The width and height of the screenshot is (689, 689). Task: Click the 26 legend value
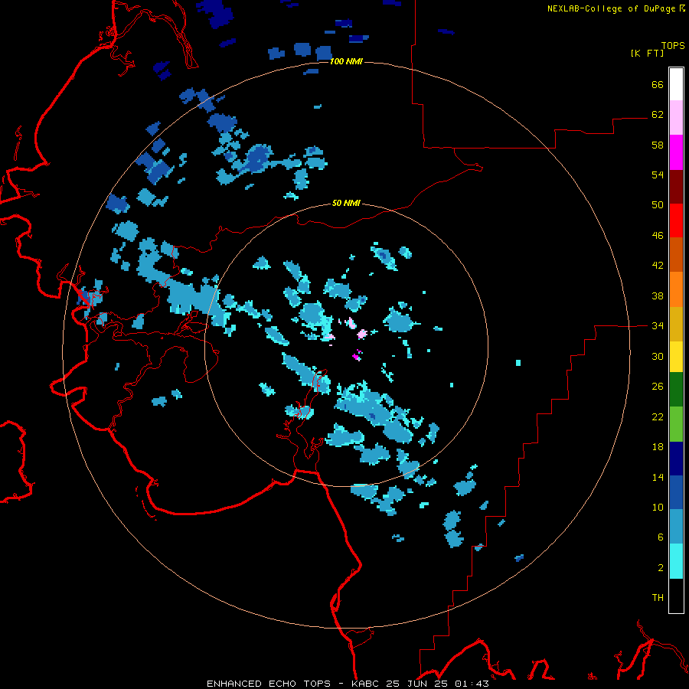pyautogui.click(x=658, y=387)
